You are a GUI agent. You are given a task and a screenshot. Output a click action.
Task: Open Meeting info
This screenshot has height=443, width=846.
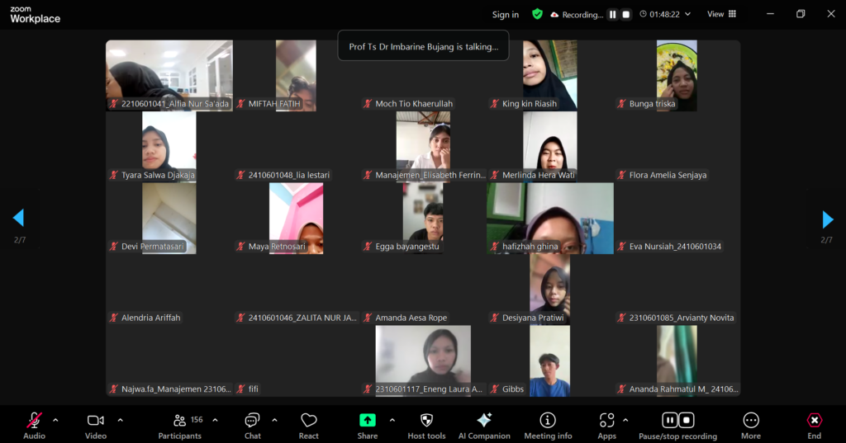547,425
